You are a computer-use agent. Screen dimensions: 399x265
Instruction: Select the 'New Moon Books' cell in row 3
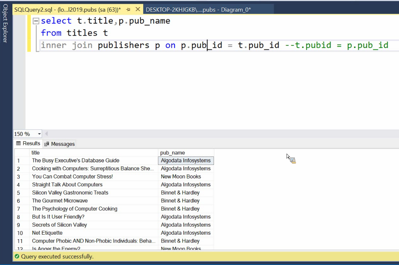coord(186,177)
